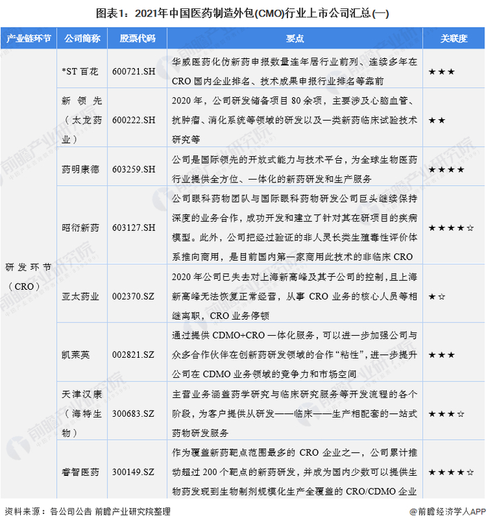Click the 关联度 column header
The height and width of the screenshot is (525, 486).
coord(454,39)
